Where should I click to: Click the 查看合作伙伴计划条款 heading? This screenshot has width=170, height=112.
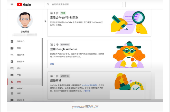[x=64, y=18]
